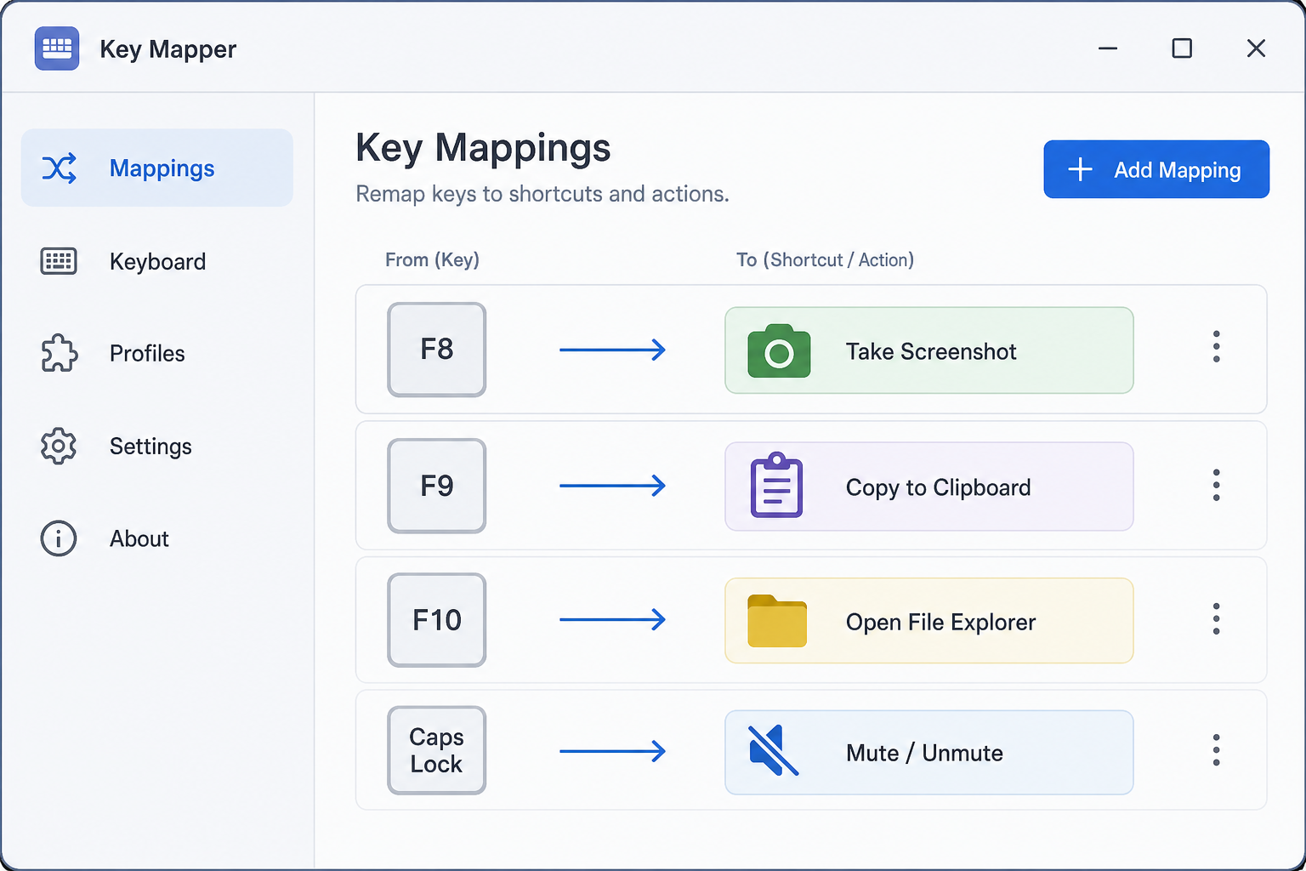This screenshot has width=1306, height=871.
Task: Click the From (Key) column header
Action: point(432,259)
